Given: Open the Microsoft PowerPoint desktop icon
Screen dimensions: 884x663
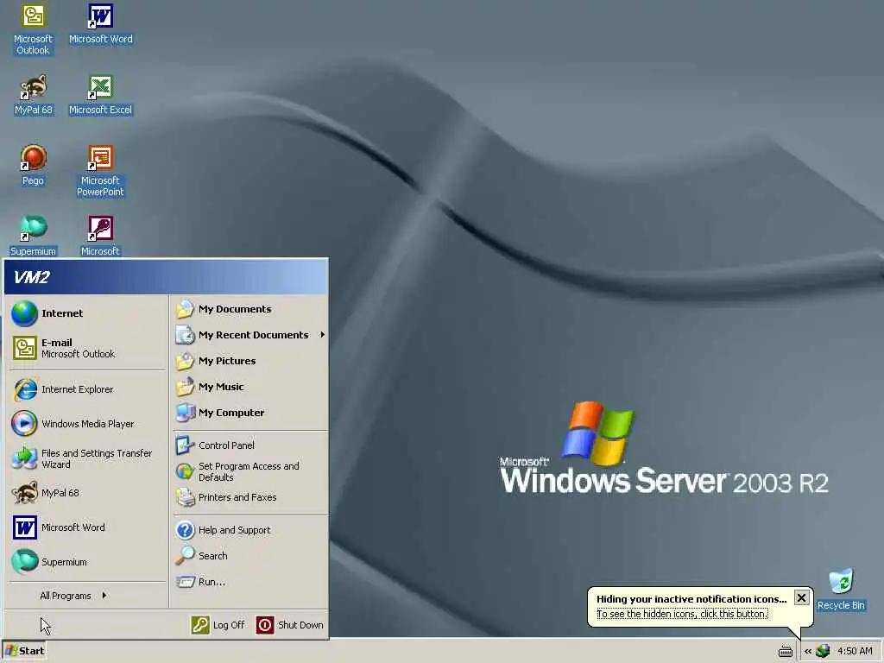Looking at the screenshot, I should (100, 170).
